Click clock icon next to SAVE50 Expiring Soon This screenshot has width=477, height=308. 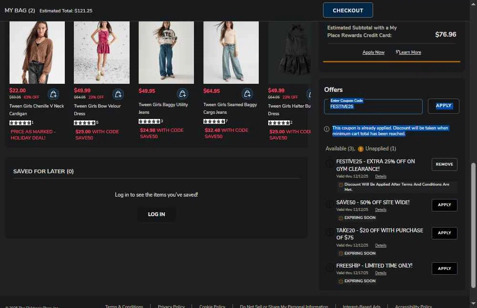pyautogui.click(x=341, y=218)
